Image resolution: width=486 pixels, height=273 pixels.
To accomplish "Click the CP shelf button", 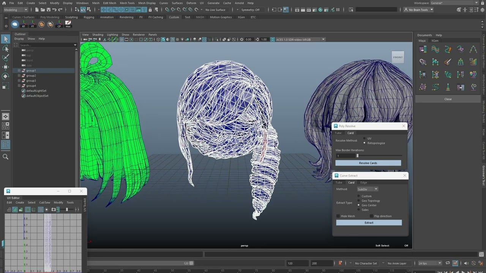I will [59, 24].
